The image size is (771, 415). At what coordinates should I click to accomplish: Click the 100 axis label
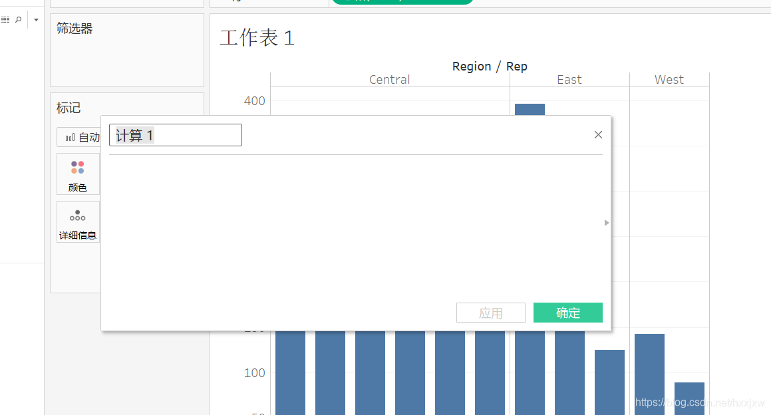click(255, 372)
